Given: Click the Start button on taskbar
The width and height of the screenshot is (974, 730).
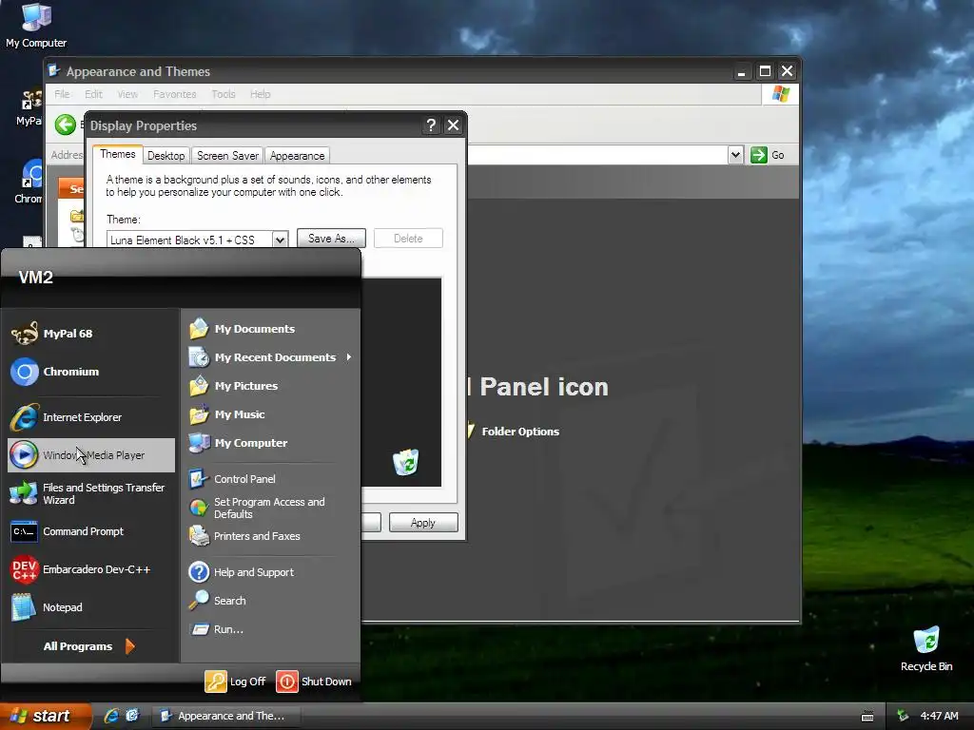Looking at the screenshot, I should point(44,716).
